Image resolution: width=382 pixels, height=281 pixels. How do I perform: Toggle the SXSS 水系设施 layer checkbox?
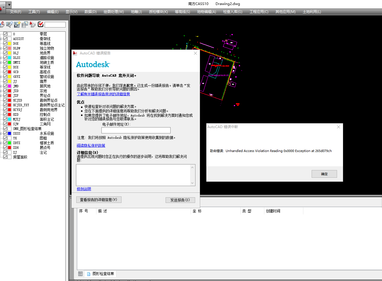click(x=5, y=133)
